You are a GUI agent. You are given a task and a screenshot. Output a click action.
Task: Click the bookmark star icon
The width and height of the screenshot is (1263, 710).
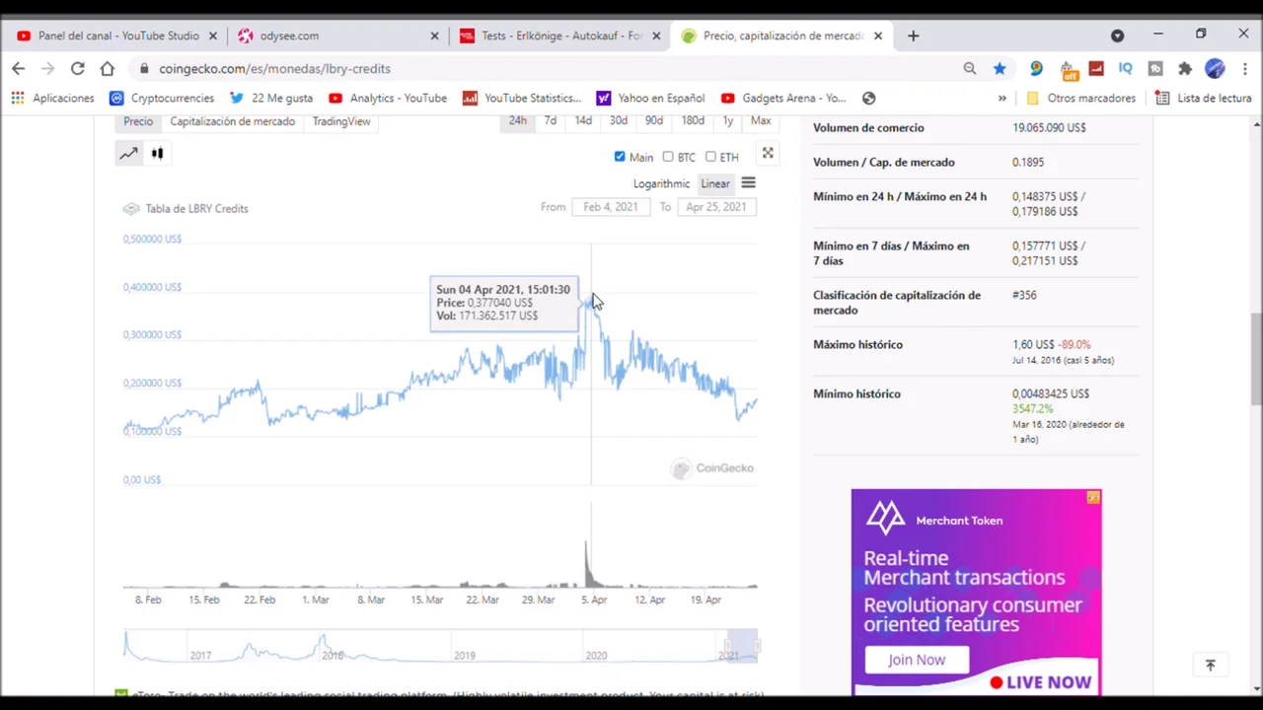(1000, 68)
